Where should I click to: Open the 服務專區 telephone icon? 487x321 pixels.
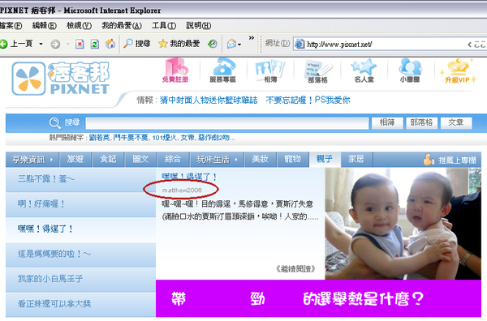(x=222, y=71)
